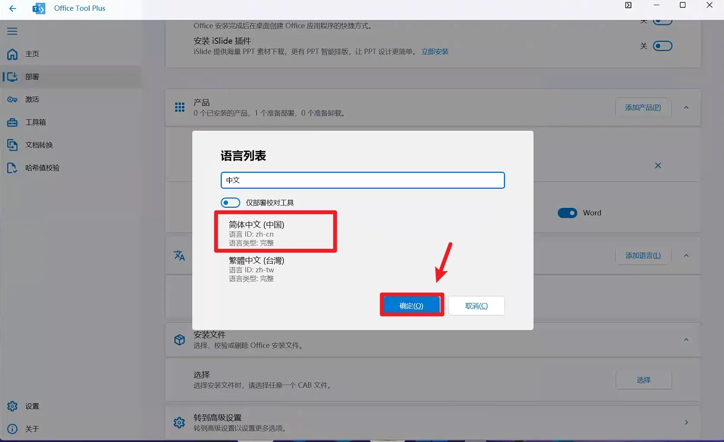Click the key icon for activation
724x442 pixels.
click(12, 100)
